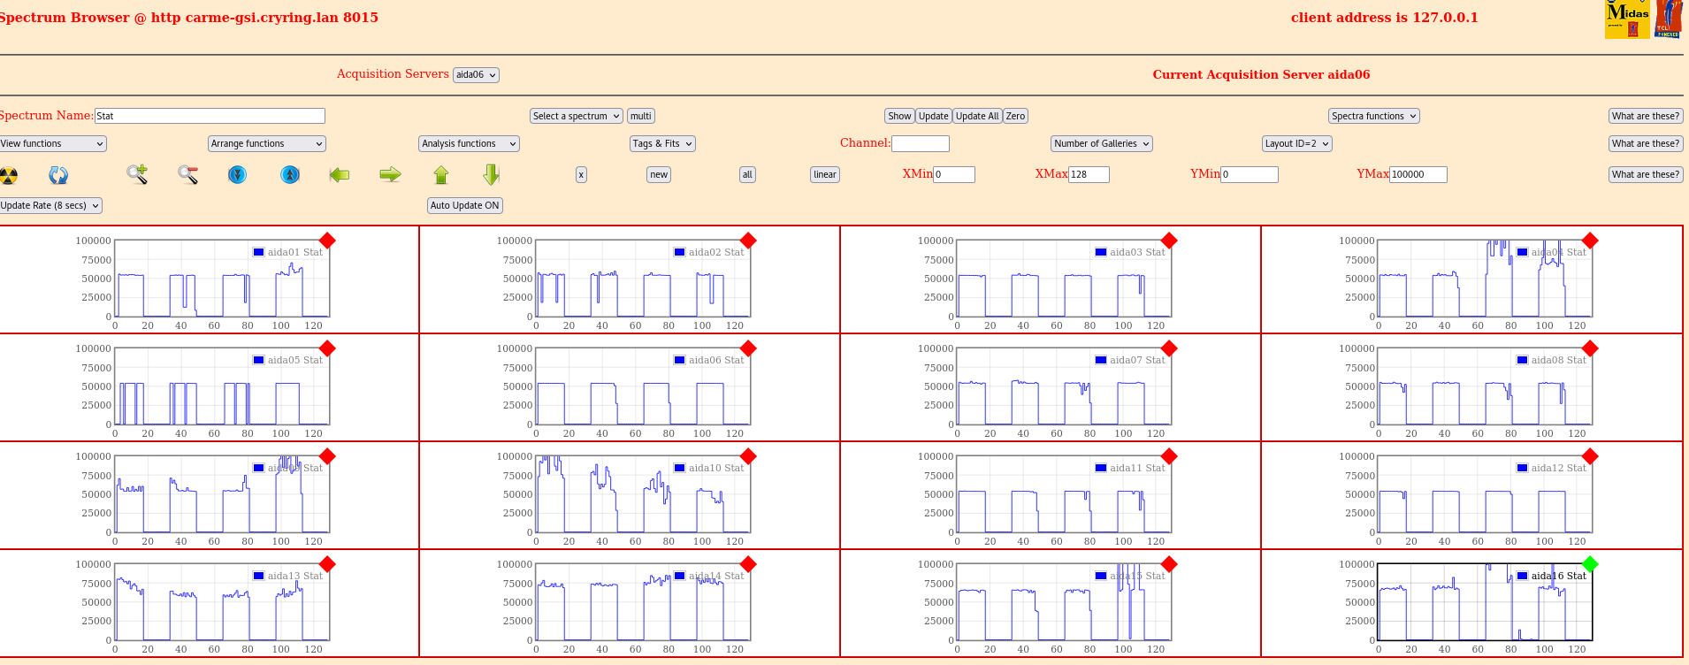The width and height of the screenshot is (1689, 665).
Task: Click the blue aida01 Stat legend swatch
Action: pos(258,252)
